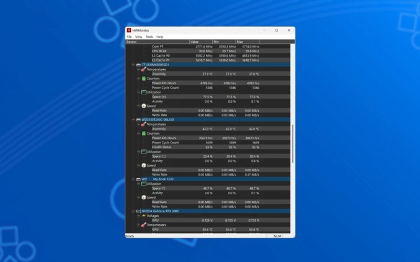Click Counters icon under CT1000MX500SSD1
The image size is (420, 262).
[144, 79]
